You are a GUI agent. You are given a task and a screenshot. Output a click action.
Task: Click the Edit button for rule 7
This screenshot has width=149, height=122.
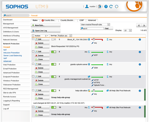tap(42, 64)
